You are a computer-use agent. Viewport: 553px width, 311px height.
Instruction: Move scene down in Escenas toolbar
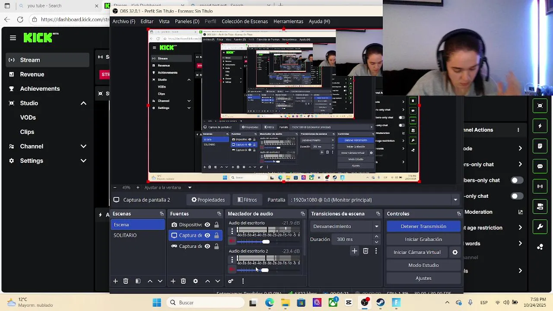click(160, 281)
